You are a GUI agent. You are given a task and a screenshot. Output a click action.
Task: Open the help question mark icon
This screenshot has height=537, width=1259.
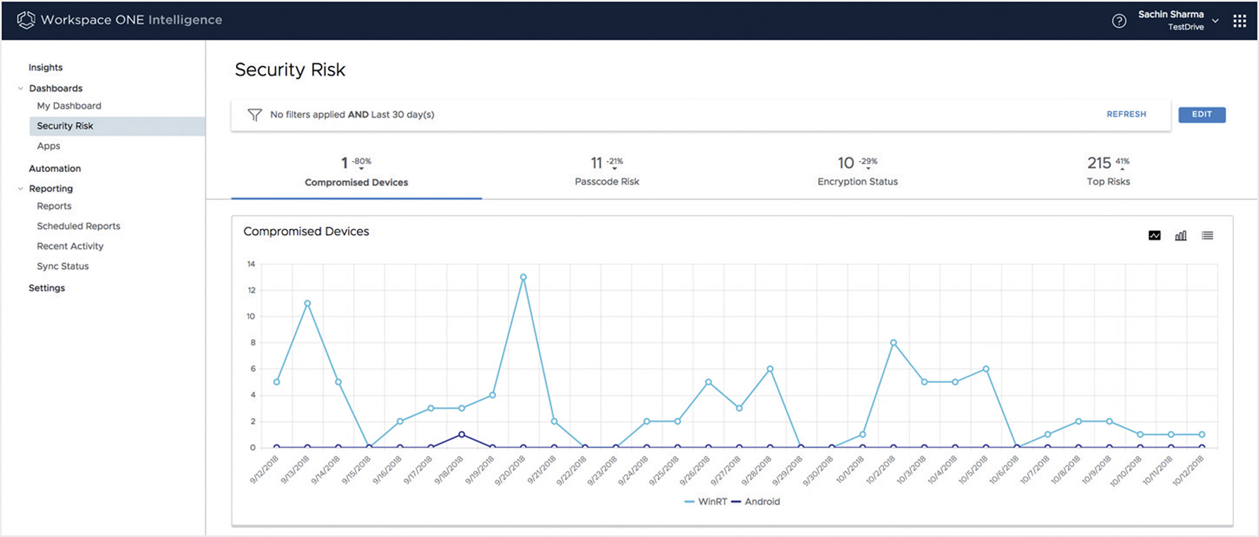point(1119,21)
